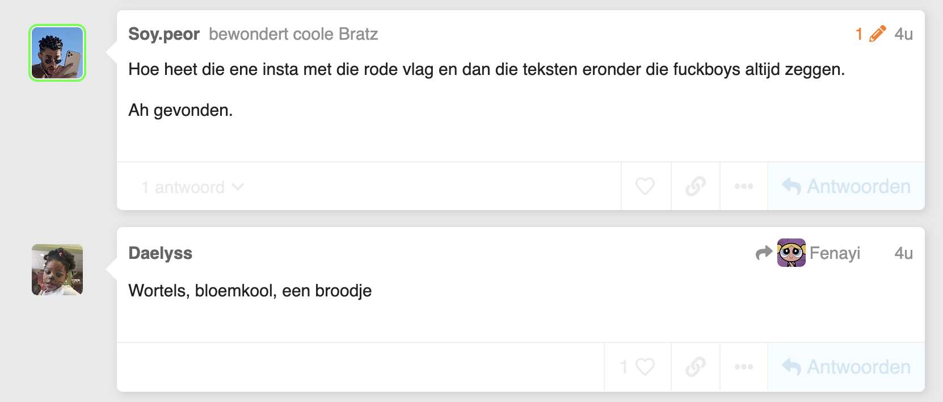Viewport: 943px width, 402px height.
Task: Reply to Soy.peor with Antwoorden button
Action: point(846,186)
